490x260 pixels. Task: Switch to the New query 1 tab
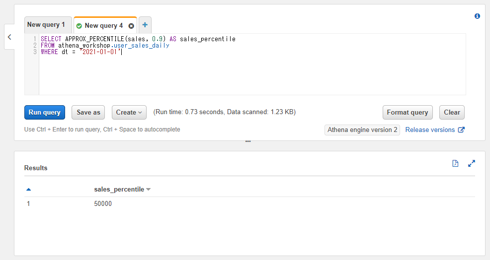48,25
